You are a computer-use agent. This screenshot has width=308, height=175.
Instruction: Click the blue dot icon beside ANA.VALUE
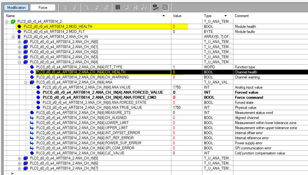click(38, 87)
